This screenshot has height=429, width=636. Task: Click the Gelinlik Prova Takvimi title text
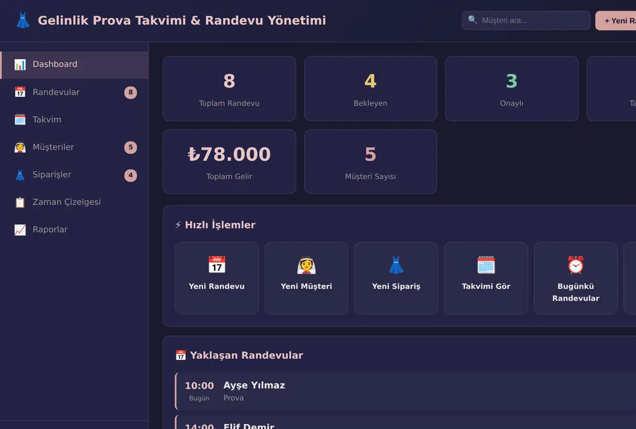coord(182,21)
